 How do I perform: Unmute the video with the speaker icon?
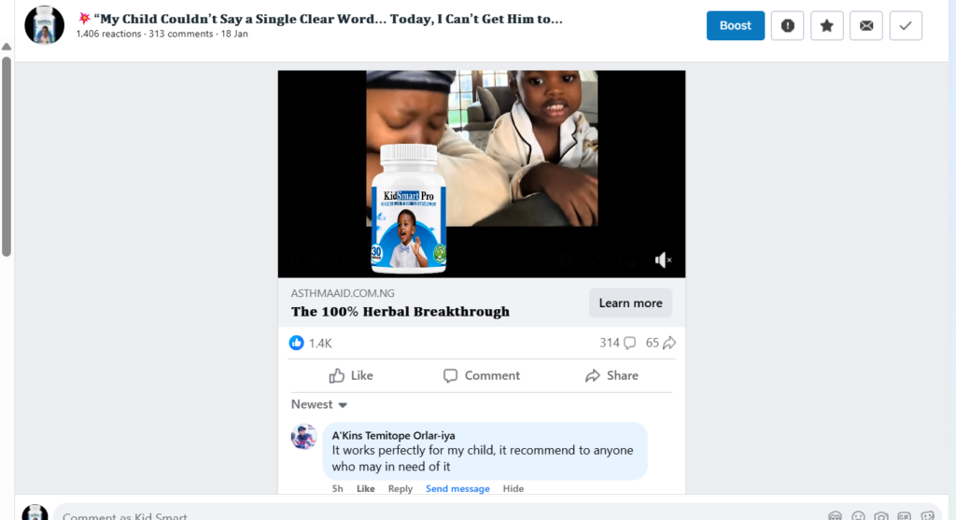(662, 260)
